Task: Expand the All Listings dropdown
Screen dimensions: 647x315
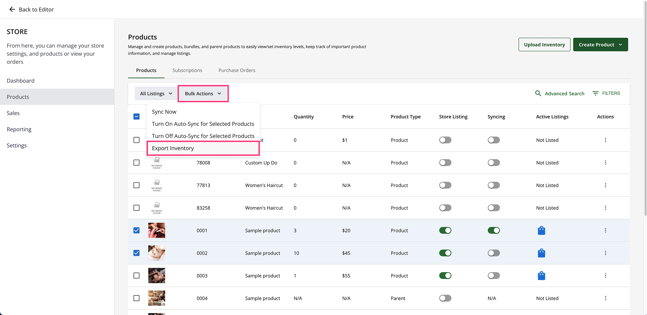Action: (x=156, y=93)
